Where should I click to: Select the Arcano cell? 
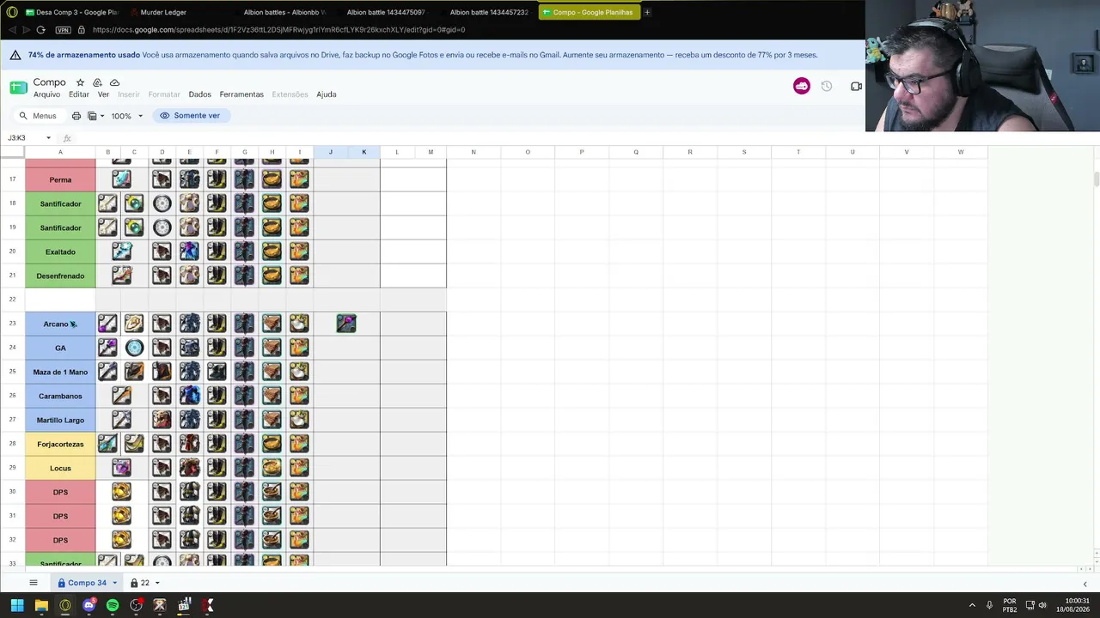[60, 324]
